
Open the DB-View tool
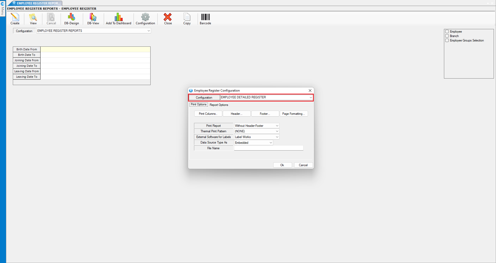pyautogui.click(x=93, y=17)
